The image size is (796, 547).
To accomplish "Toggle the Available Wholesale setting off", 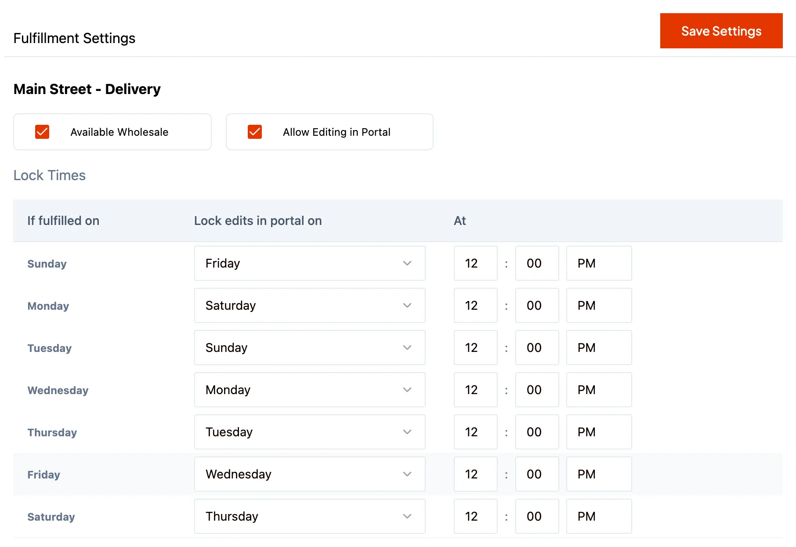I will [x=42, y=132].
